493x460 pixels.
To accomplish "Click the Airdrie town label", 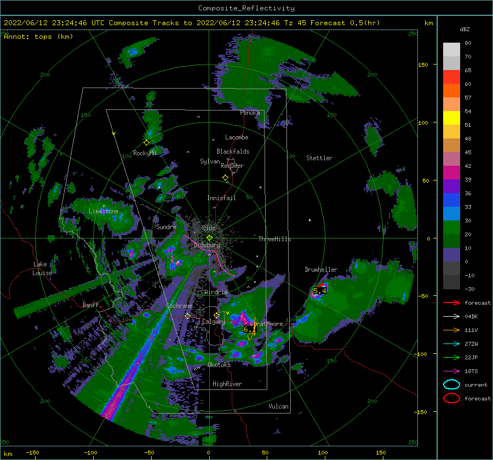I will coord(216,292).
